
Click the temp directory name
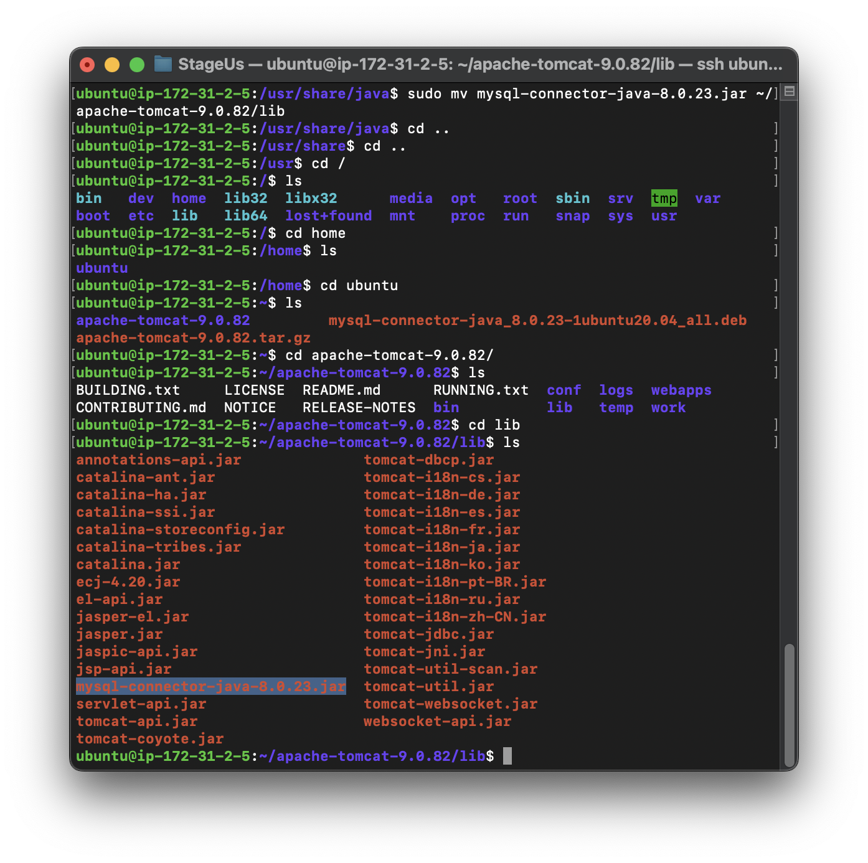pos(616,408)
